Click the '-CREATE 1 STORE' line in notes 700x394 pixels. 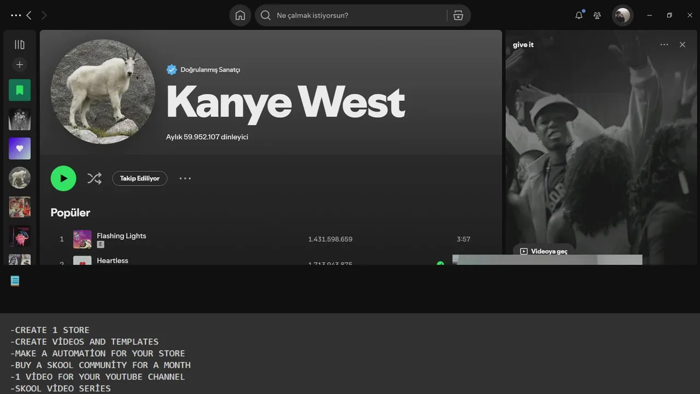pyautogui.click(x=50, y=330)
